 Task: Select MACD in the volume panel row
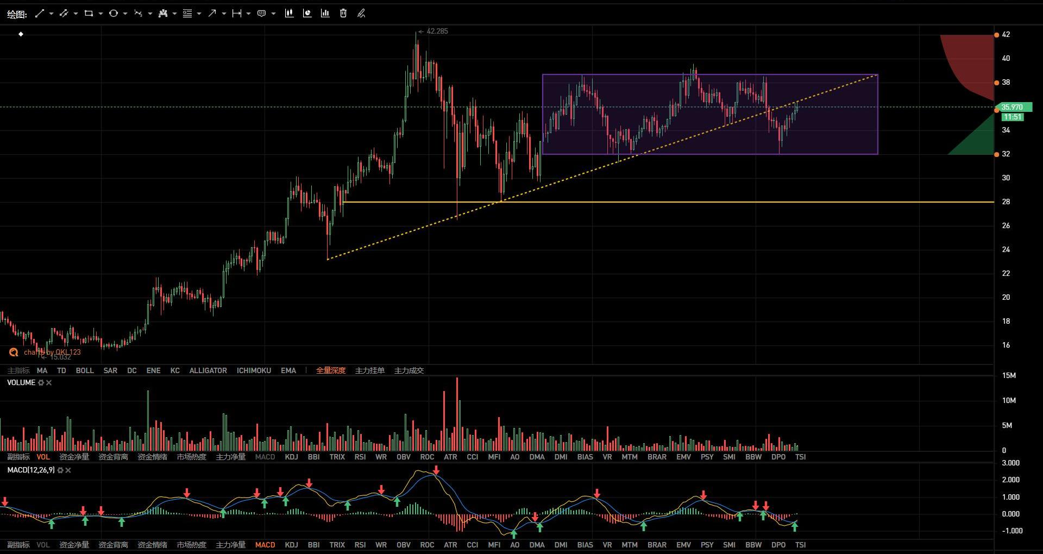pyautogui.click(x=265, y=457)
